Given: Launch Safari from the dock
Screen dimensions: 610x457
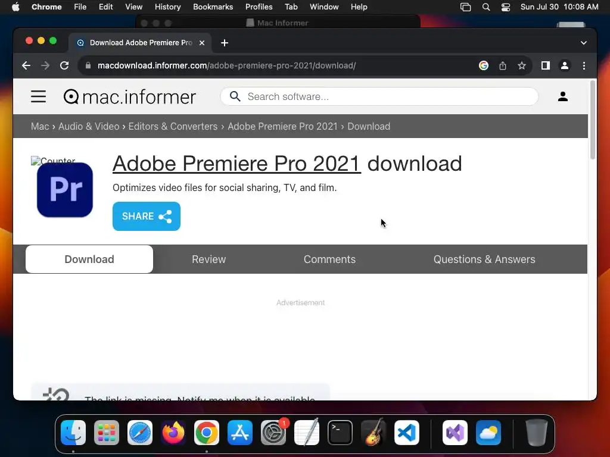Looking at the screenshot, I should point(139,433).
